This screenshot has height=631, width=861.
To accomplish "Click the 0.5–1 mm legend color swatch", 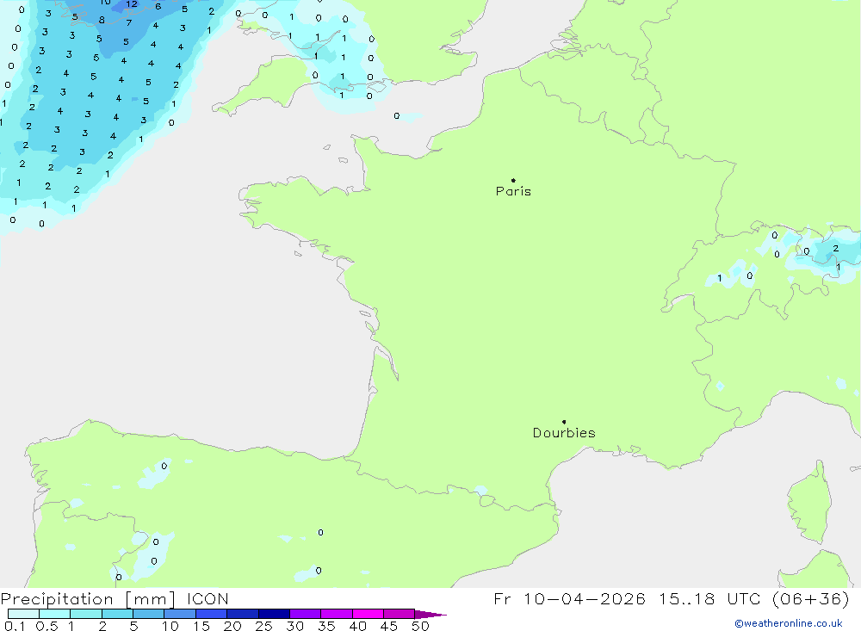I will coord(55,614).
